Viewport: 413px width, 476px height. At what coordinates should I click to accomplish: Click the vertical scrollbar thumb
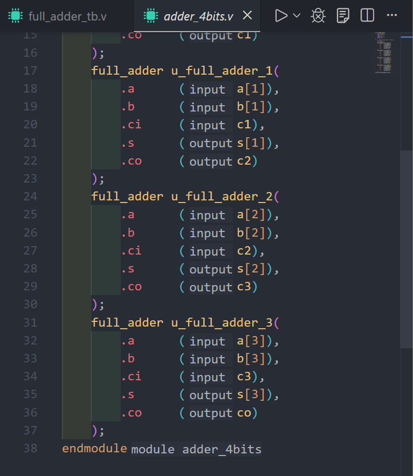[406, 248]
